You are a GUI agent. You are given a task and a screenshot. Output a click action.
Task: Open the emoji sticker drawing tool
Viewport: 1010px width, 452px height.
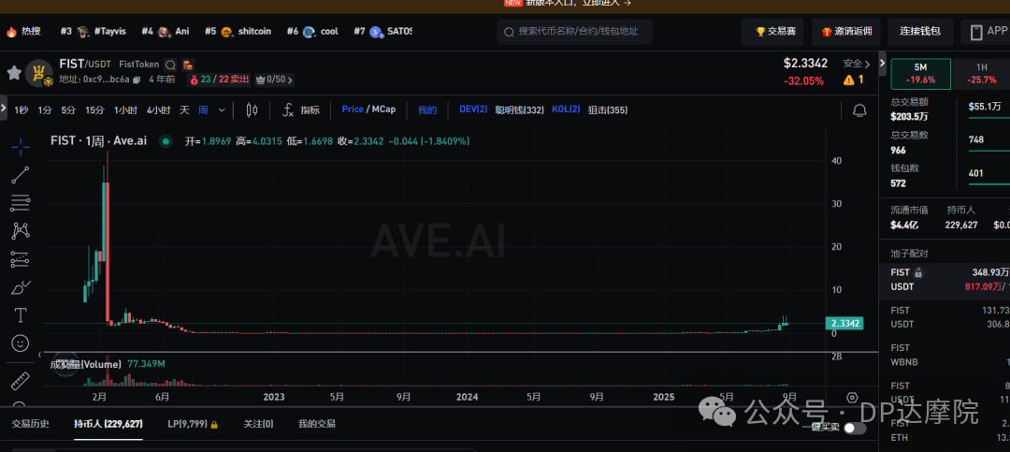[x=20, y=343]
